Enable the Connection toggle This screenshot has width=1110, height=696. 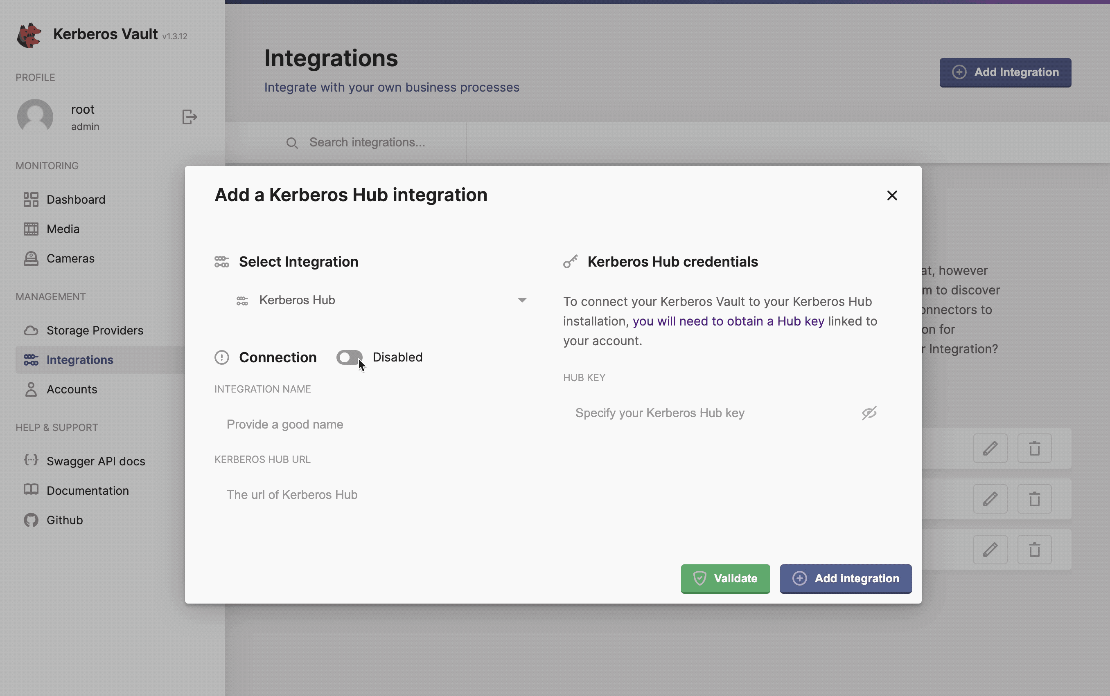click(x=349, y=357)
